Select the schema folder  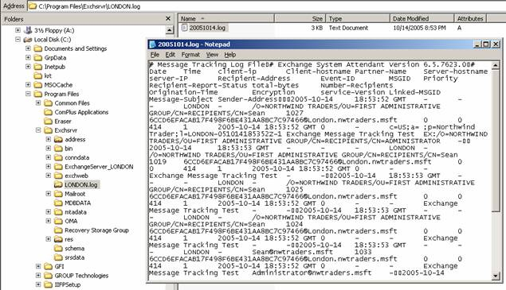pyautogui.click(x=75, y=249)
